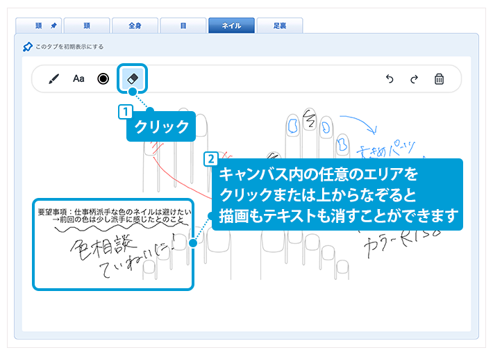Toggle the このタブを初期表示にする pin

click(28, 47)
